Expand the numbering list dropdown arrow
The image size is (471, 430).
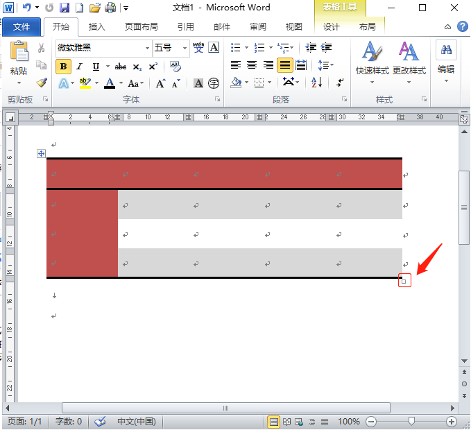click(x=271, y=47)
